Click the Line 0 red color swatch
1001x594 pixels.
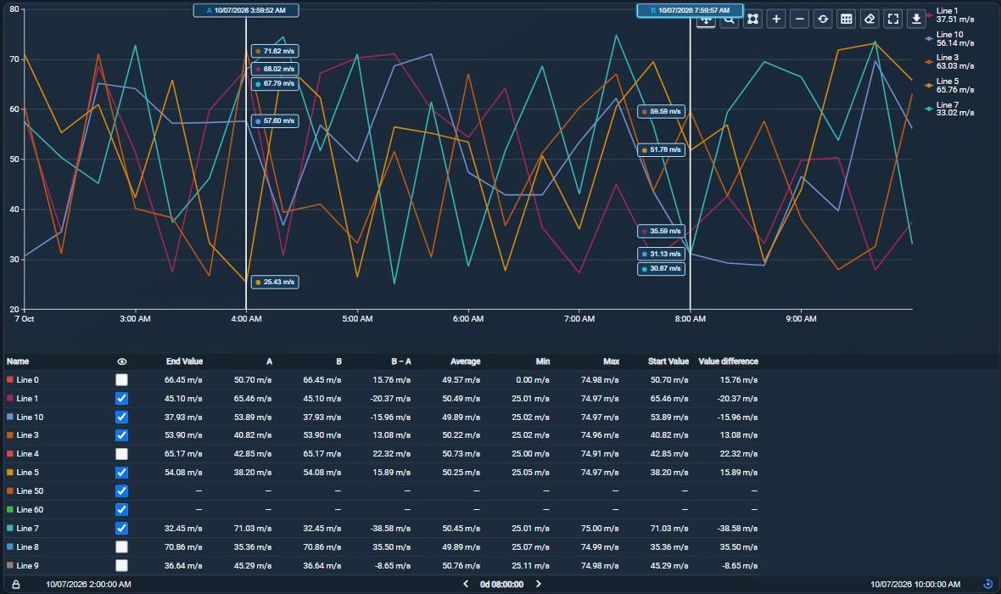coord(9,379)
